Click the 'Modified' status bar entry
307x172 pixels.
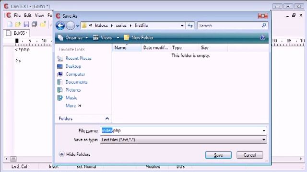153,167
